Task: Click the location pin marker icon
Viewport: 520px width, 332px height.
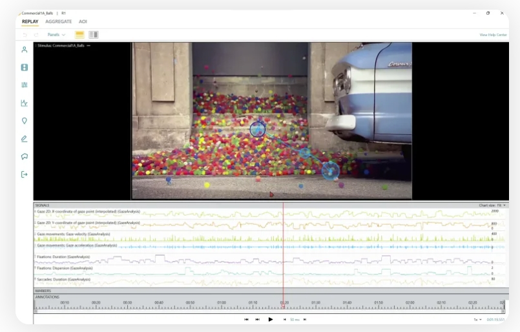Action: click(x=25, y=121)
